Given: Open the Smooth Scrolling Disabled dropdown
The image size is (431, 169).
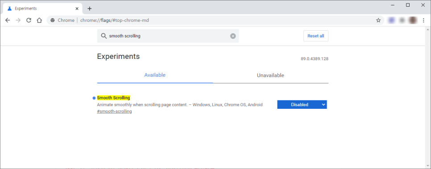Looking at the screenshot, I should (302, 105).
